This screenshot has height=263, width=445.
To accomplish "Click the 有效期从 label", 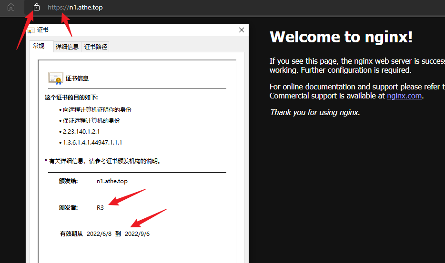I will (x=71, y=234).
